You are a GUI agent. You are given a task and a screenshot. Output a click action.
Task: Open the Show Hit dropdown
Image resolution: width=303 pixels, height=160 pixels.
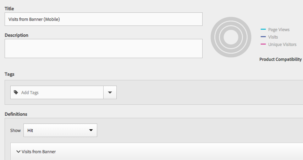tap(60, 130)
